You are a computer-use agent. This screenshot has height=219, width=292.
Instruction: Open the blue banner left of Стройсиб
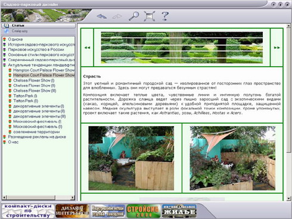[x=108, y=211]
